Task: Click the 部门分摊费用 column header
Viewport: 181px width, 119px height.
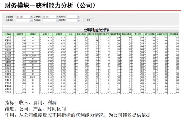Action: coord(150,34)
